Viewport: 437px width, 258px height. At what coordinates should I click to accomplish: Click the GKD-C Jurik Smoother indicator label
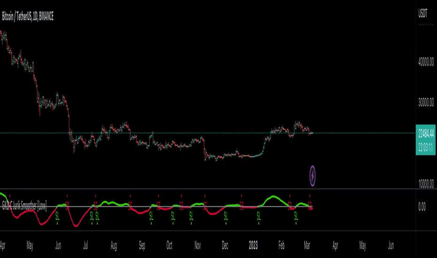24,206
